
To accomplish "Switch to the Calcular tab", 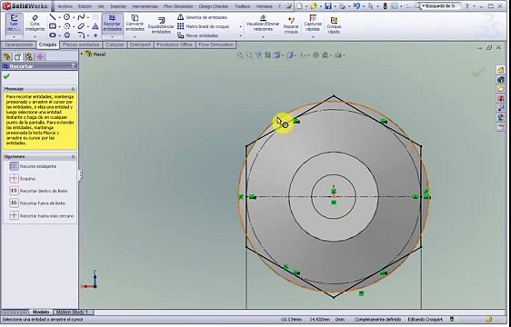I will [x=115, y=45].
